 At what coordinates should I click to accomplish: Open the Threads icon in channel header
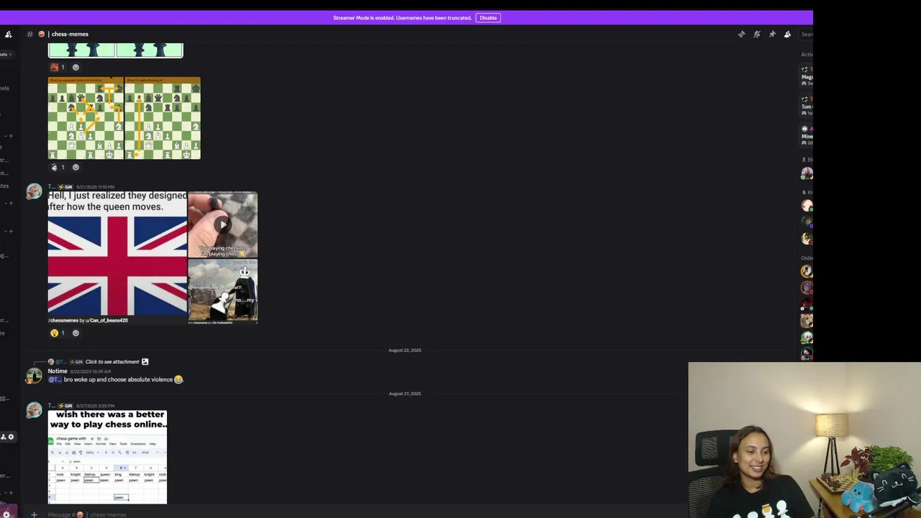[x=741, y=34]
